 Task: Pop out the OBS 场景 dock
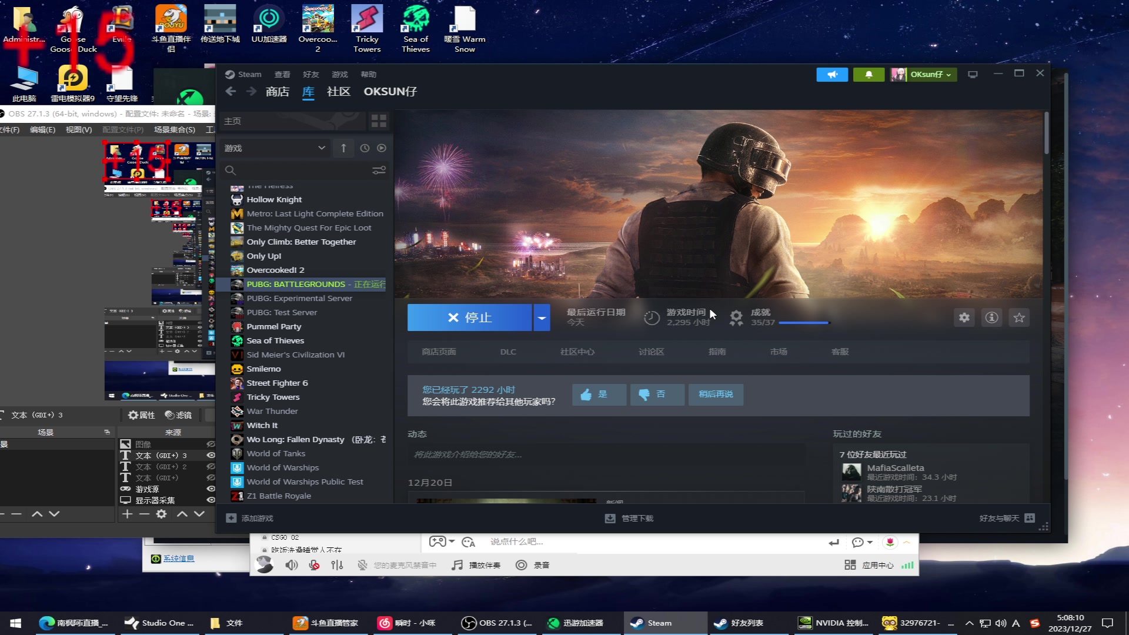pos(107,432)
